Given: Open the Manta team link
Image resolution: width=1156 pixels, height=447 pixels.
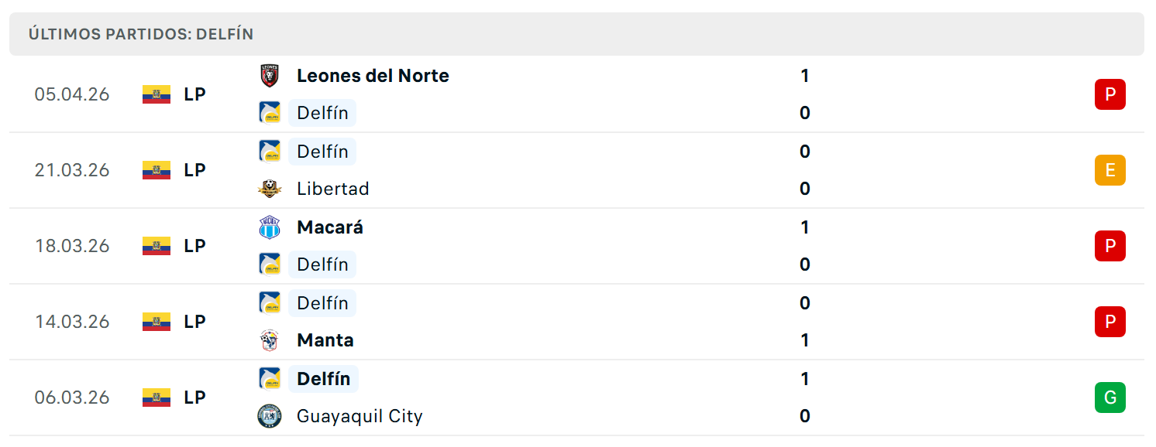Looking at the screenshot, I should click(x=325, y=340).
